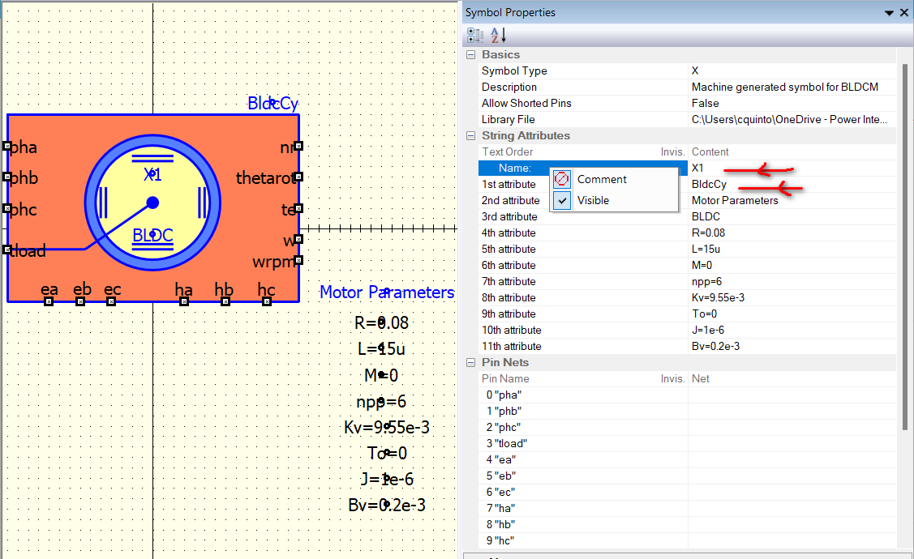Click the Alphabetical sort icon
Image resolution: width=914 pixels, height=559 pixels.
(x=498, y=35)
